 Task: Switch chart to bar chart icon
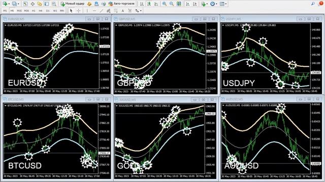pyautogui.click(x=142, y=4)
